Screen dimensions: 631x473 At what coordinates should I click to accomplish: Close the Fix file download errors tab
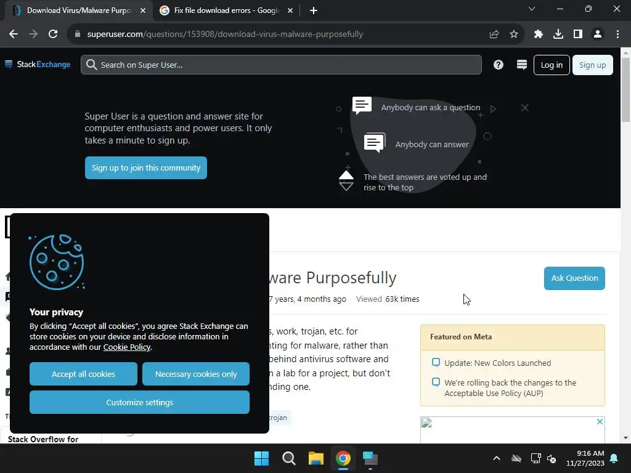(x=290, y=10)
